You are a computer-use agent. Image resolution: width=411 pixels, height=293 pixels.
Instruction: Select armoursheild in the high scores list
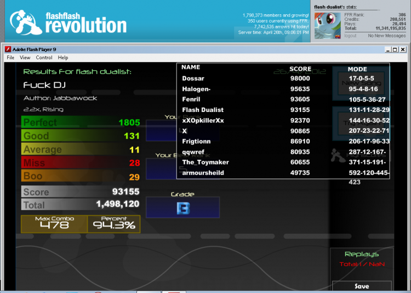click(203, 173)
